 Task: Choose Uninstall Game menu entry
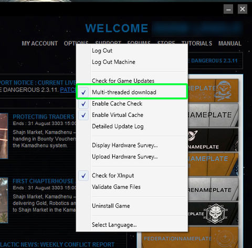pos(132,206)
